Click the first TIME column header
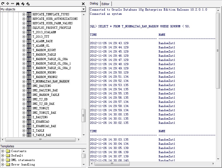The height and width of the screenshot is (168, 222). 93,35
